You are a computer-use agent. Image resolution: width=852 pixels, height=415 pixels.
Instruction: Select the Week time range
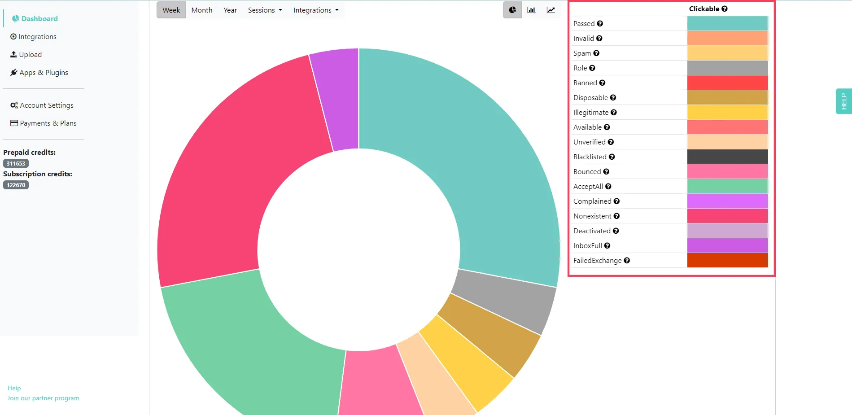171,10
